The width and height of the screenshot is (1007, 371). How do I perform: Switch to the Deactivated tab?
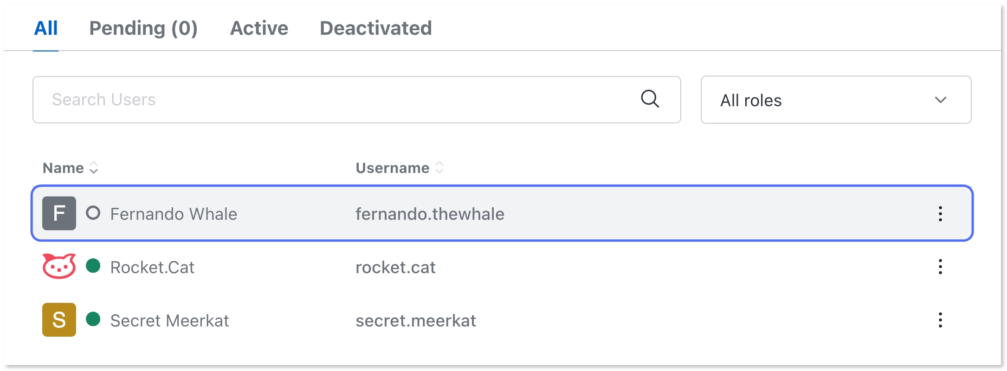375,28
